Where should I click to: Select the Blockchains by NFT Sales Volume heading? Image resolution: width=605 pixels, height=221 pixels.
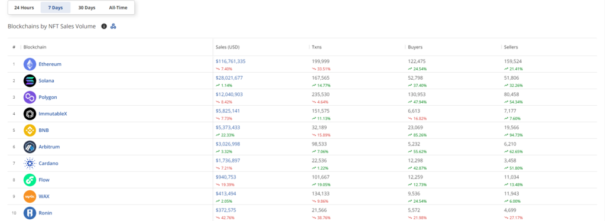[52, 26]
